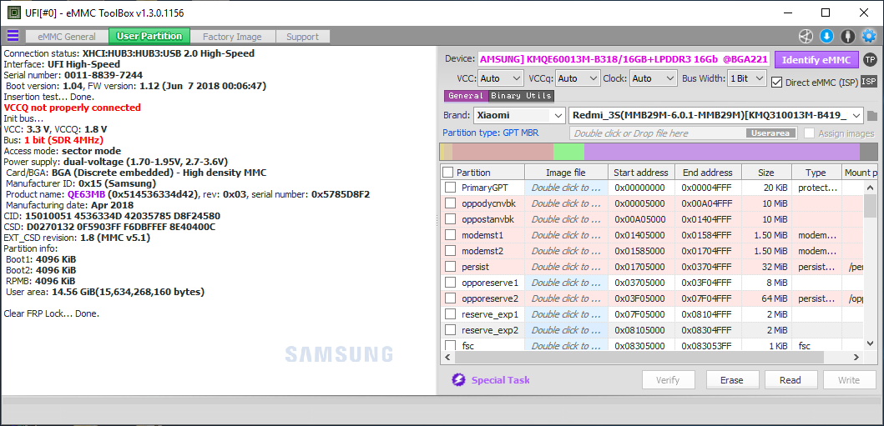Click start address 0x07F05000 cell
The width and height of the screenshot is (884, 426).
[x=641, y=313]
